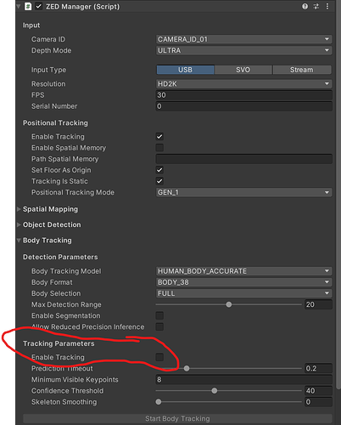Screen dimensions: 341x425
Task: Click the Confidence Threshold slider handle
Action: (x=215, y=391)
